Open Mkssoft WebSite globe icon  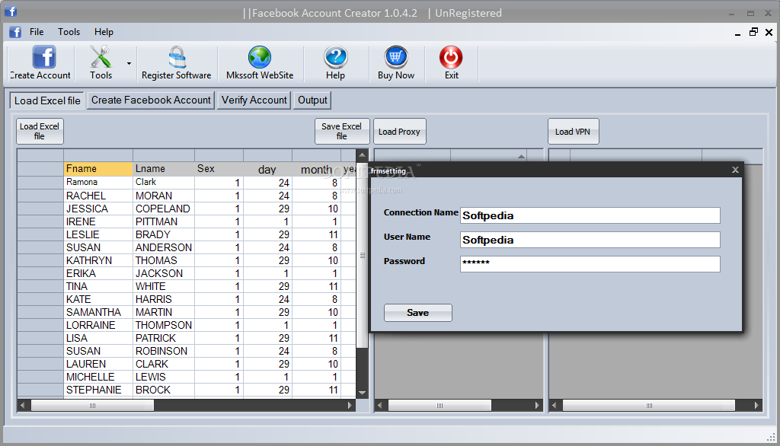click(260, 56)
